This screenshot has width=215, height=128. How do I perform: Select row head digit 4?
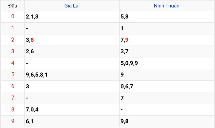[x=13, y=63]
